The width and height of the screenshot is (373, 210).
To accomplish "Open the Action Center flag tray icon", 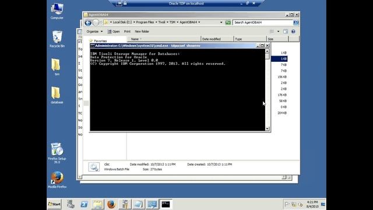I will pyautogui.click(x=287, y=204).
